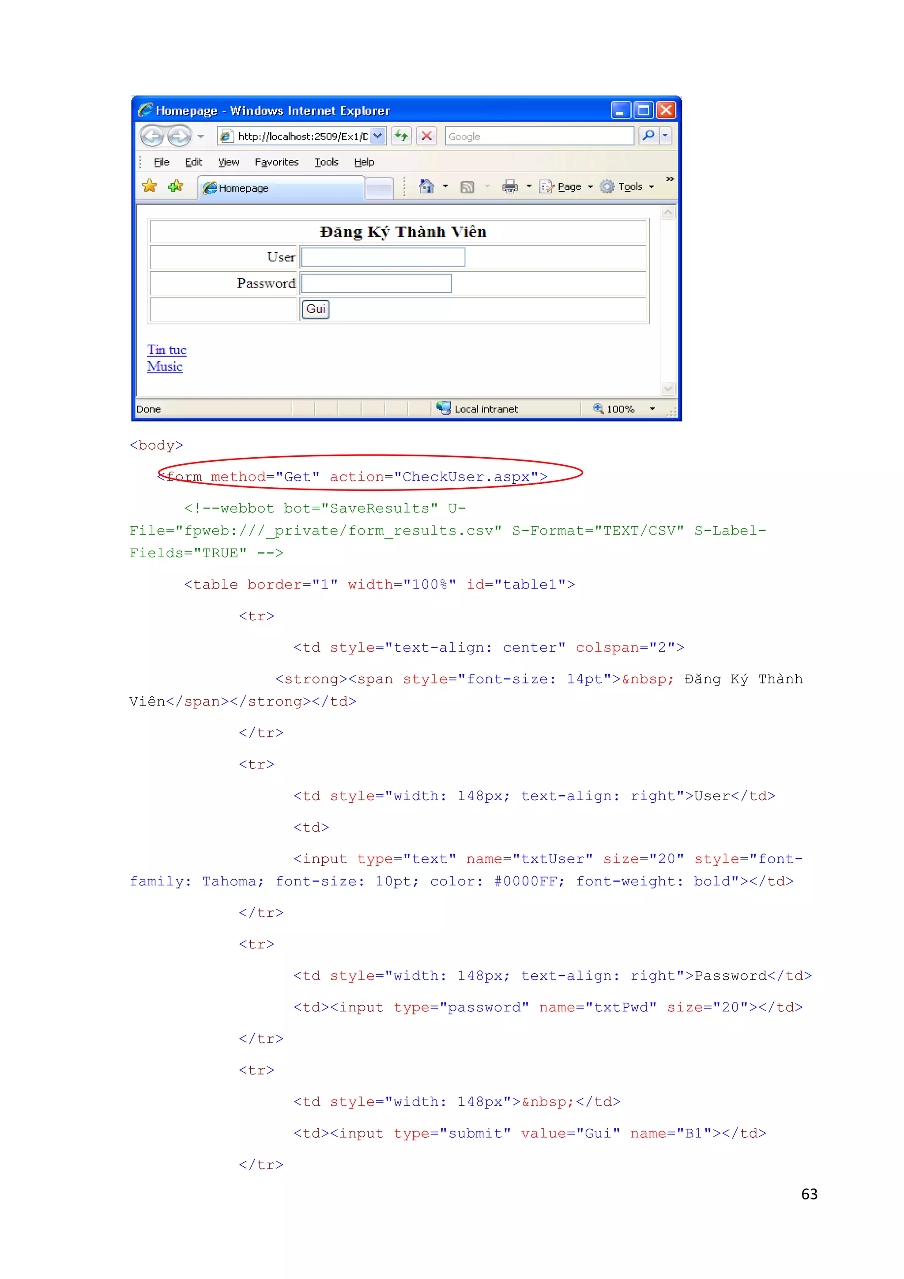Open the File menu
Image resolution: width=904 pixels, height=1279 pixels.
tap(162, 162)
